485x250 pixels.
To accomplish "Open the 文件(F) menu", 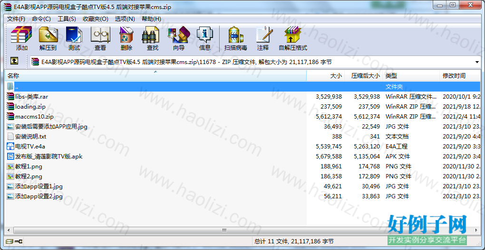I will 16,19.
